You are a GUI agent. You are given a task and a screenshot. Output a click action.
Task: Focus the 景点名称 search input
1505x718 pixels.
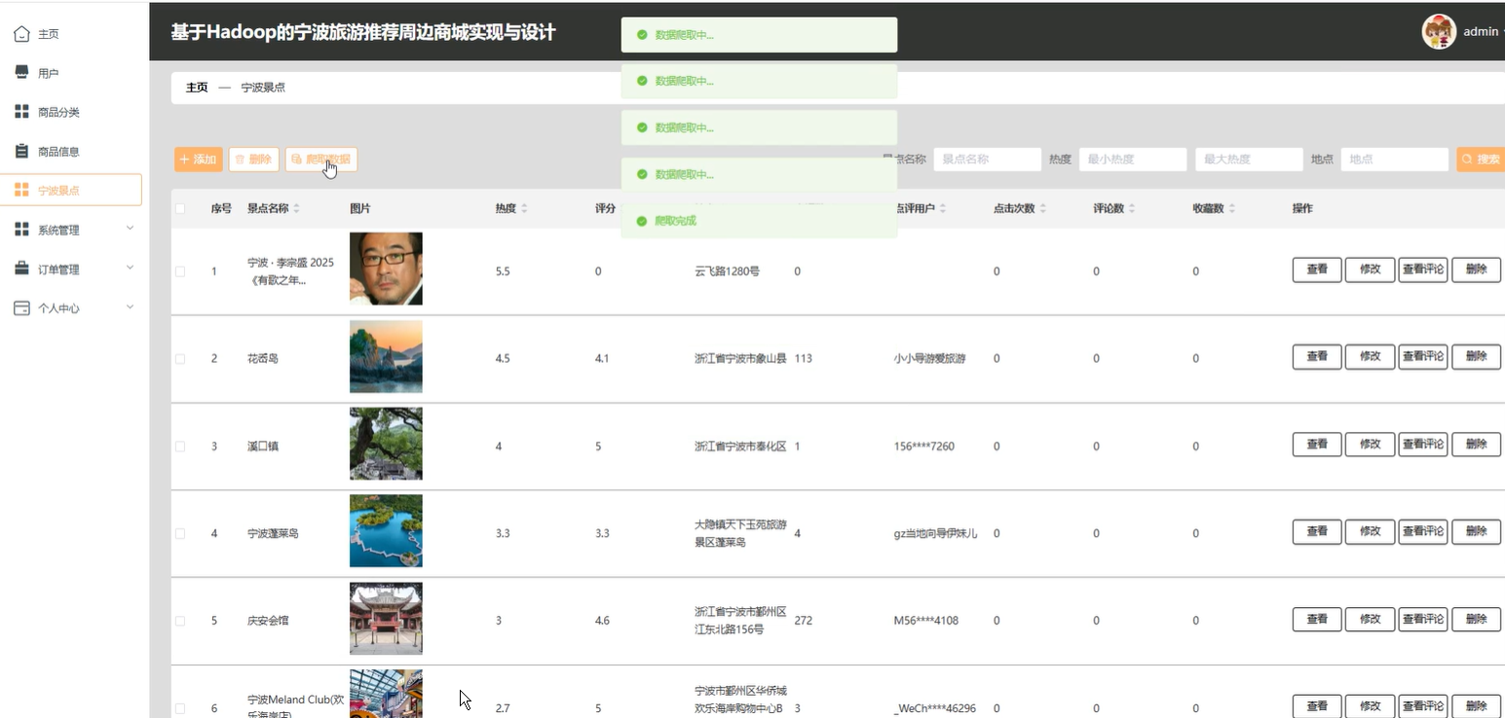pyautogui.click(x=987, y=160)
